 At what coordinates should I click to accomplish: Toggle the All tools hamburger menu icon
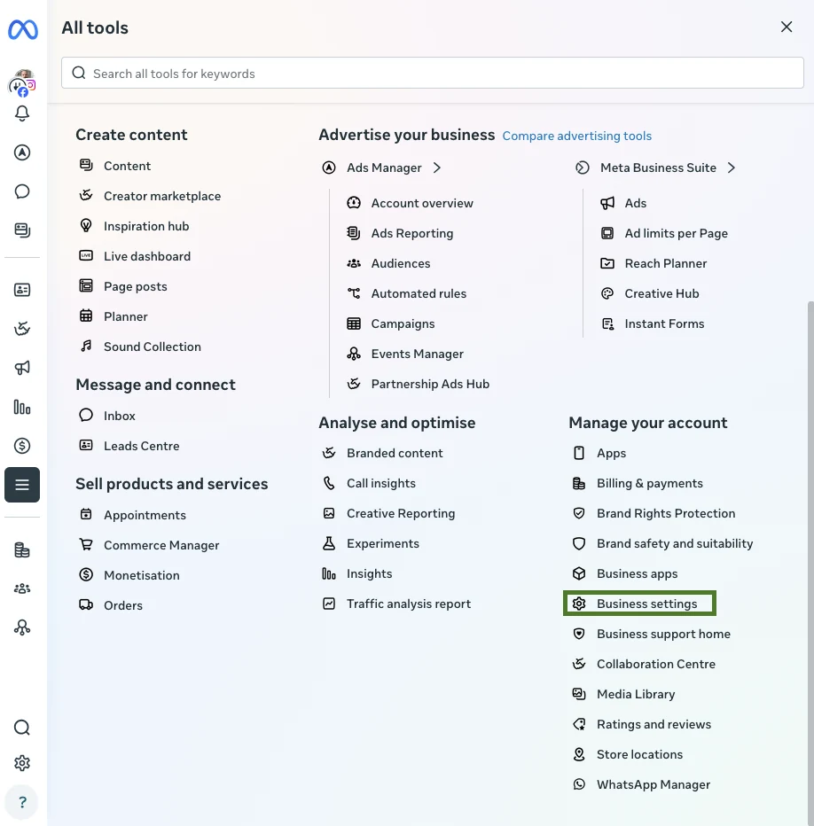tap(22, 485)
